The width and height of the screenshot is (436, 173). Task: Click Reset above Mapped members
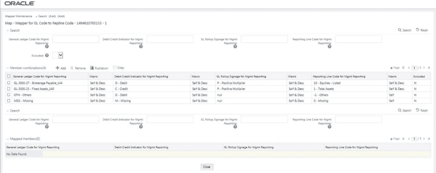click(421, 110)
